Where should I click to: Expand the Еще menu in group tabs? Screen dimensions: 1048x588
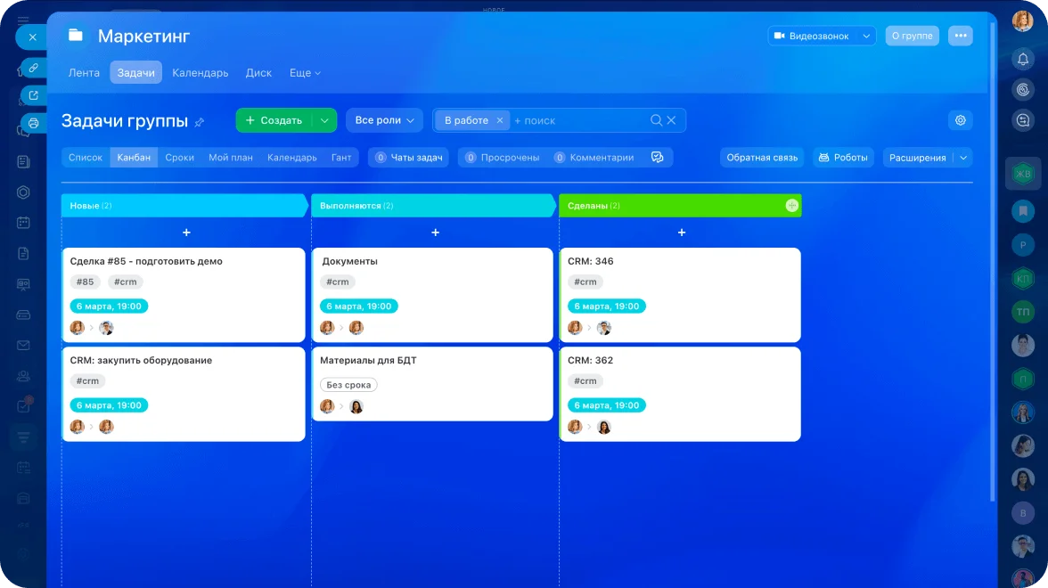pyautogui.click(x=305, y=73)
